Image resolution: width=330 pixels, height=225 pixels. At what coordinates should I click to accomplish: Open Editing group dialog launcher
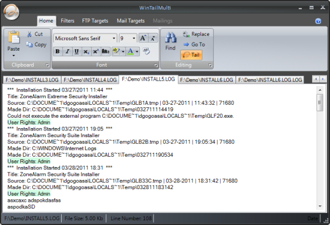210,65
